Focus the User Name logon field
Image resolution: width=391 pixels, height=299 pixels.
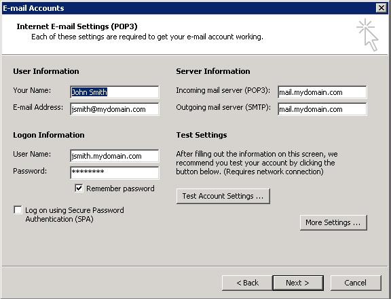(115, 156)
